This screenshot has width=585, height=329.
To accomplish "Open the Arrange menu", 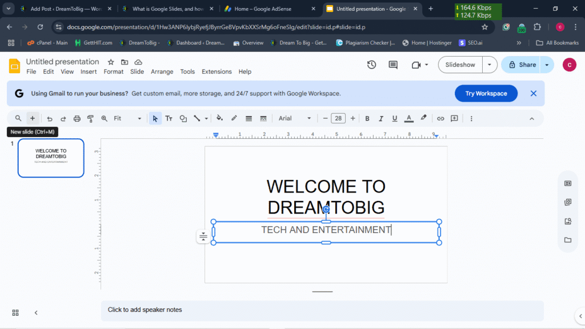I will [x=162, y=71].
